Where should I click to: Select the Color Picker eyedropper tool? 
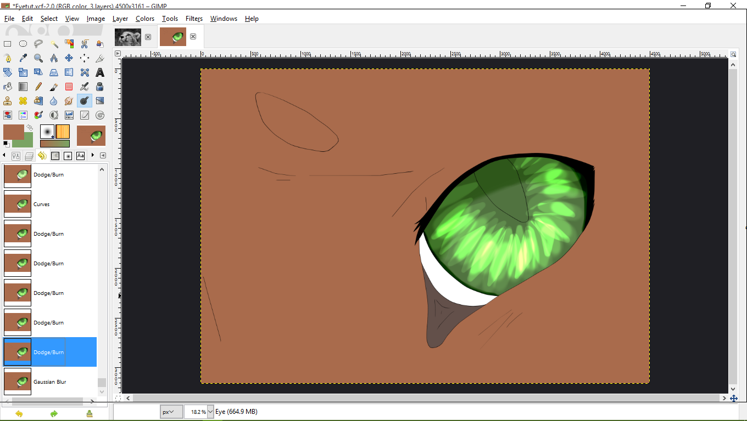(x=23, y=58)
